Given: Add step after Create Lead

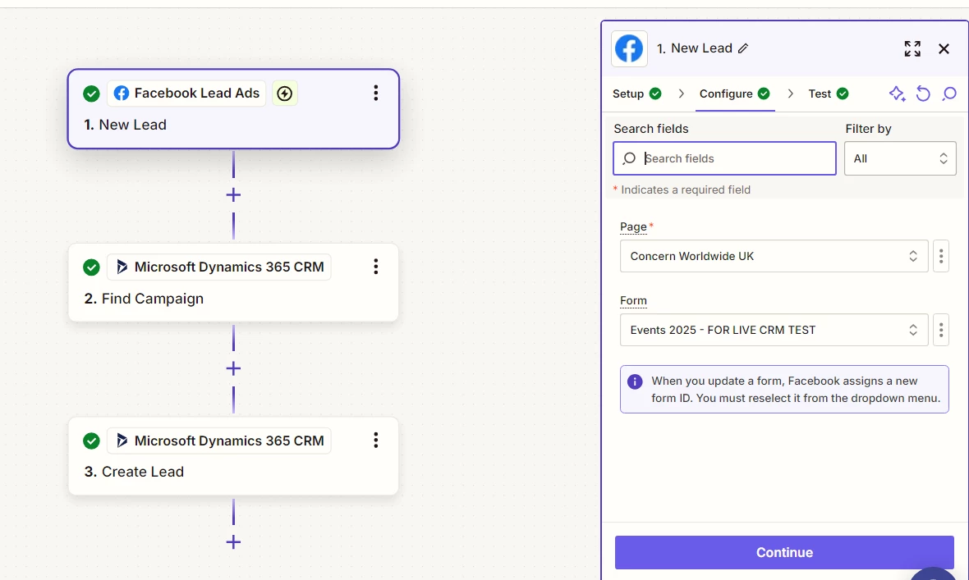Looking at the screenshot, I should [x=233, y=542].
